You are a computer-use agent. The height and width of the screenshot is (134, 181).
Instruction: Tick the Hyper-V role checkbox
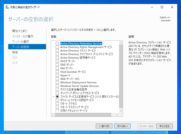pyautogui.click(x=57, y=75)
